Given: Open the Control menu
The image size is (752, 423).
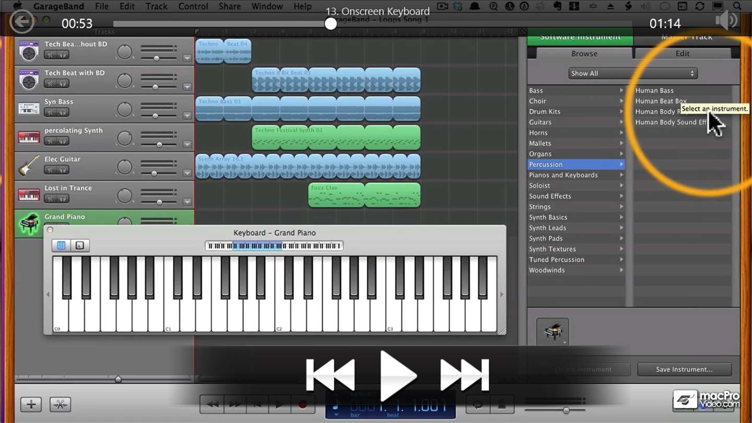Looking at the screenshot, I should (x=193, y=6).
